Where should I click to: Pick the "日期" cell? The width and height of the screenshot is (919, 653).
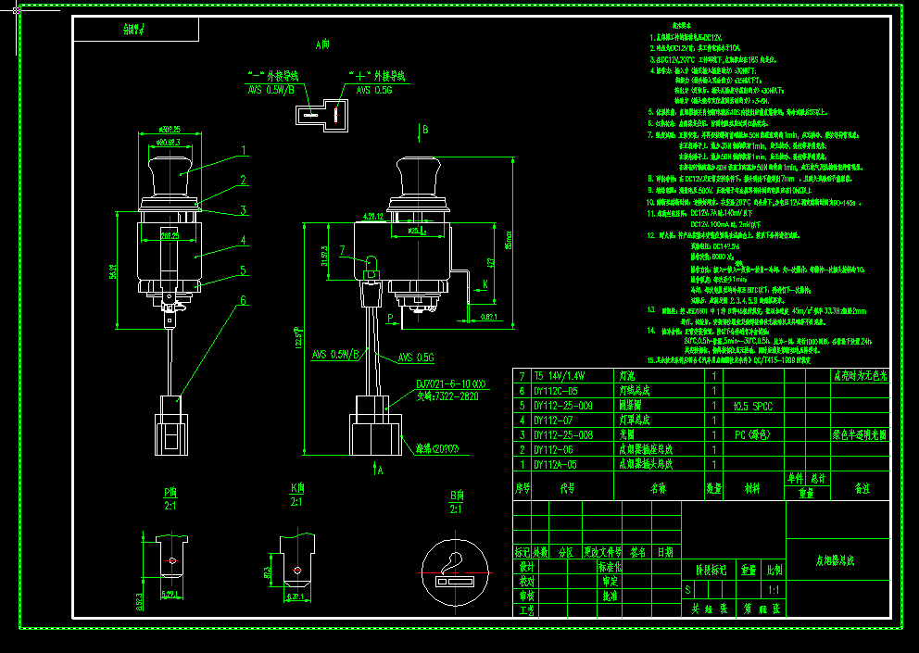click(x=665, y=552)
